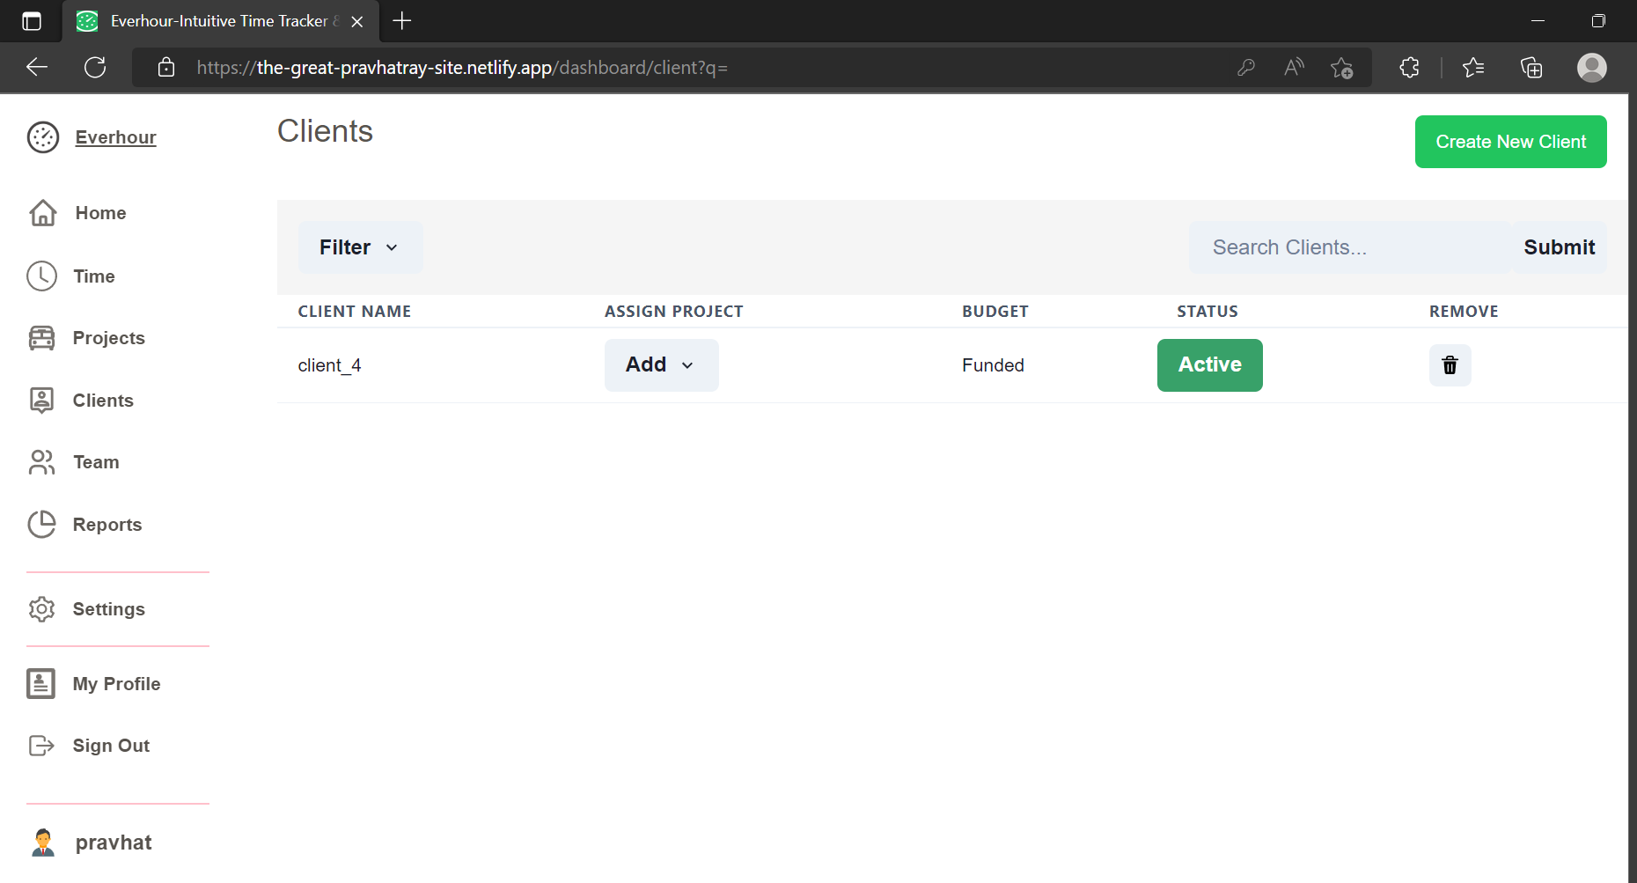This screenshot has height=883, width=1637.
Task: Click the Clients page heading
Action: tap(325, 131)
